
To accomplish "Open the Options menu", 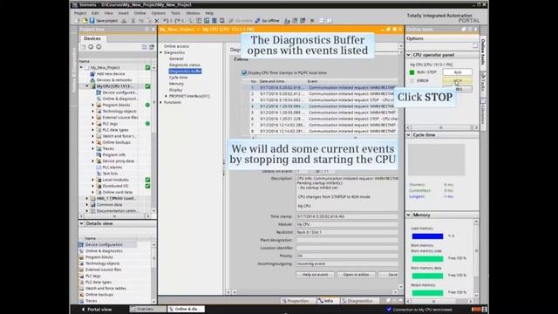I will (159, 13).
